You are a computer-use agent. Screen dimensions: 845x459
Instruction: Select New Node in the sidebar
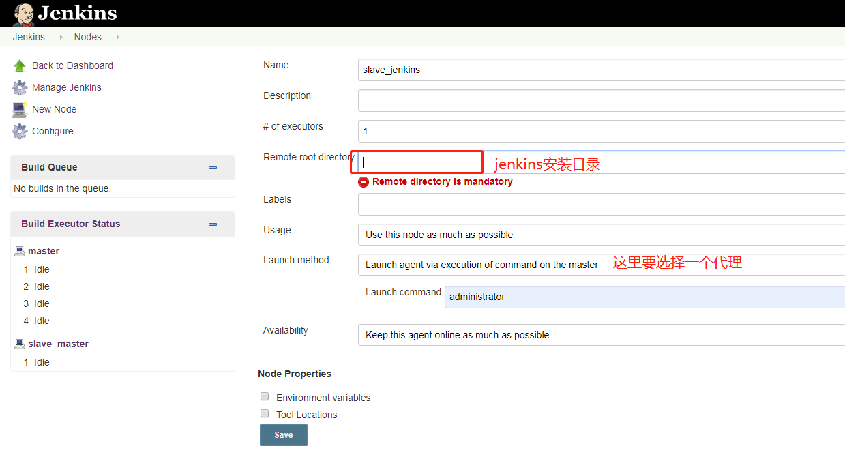pos(54,109)
